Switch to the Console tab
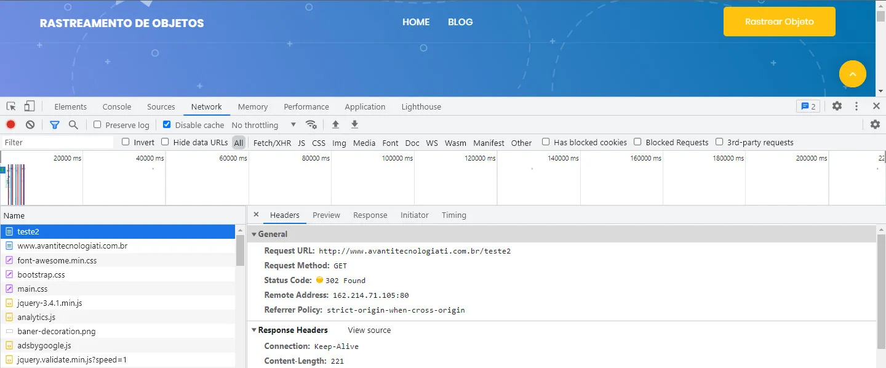Image resolution: width=886 pixels, height=368 pixels. coord(117,106)
